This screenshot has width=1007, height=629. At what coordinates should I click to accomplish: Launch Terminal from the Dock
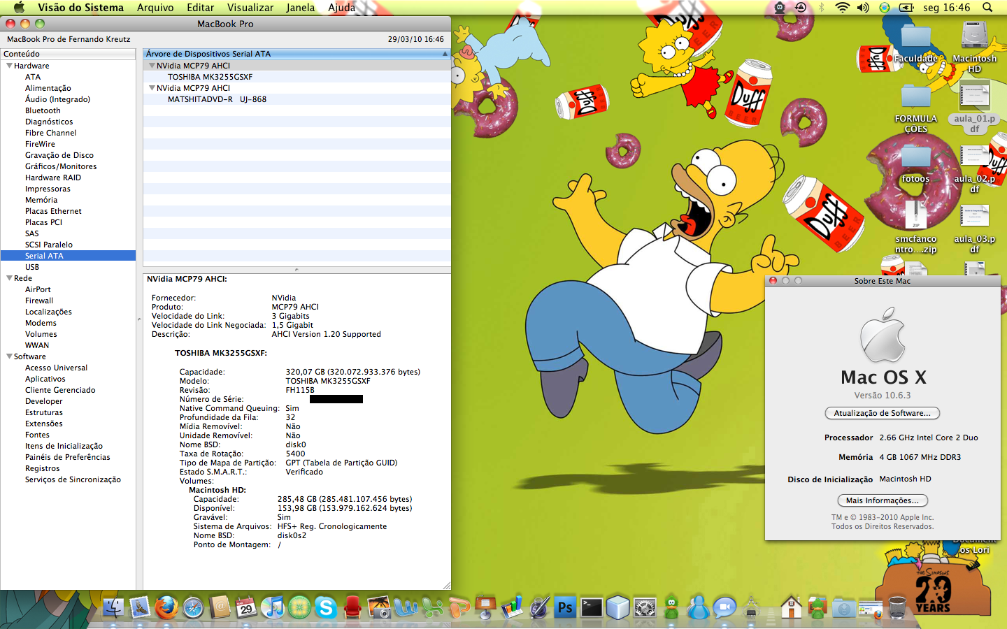592,608
